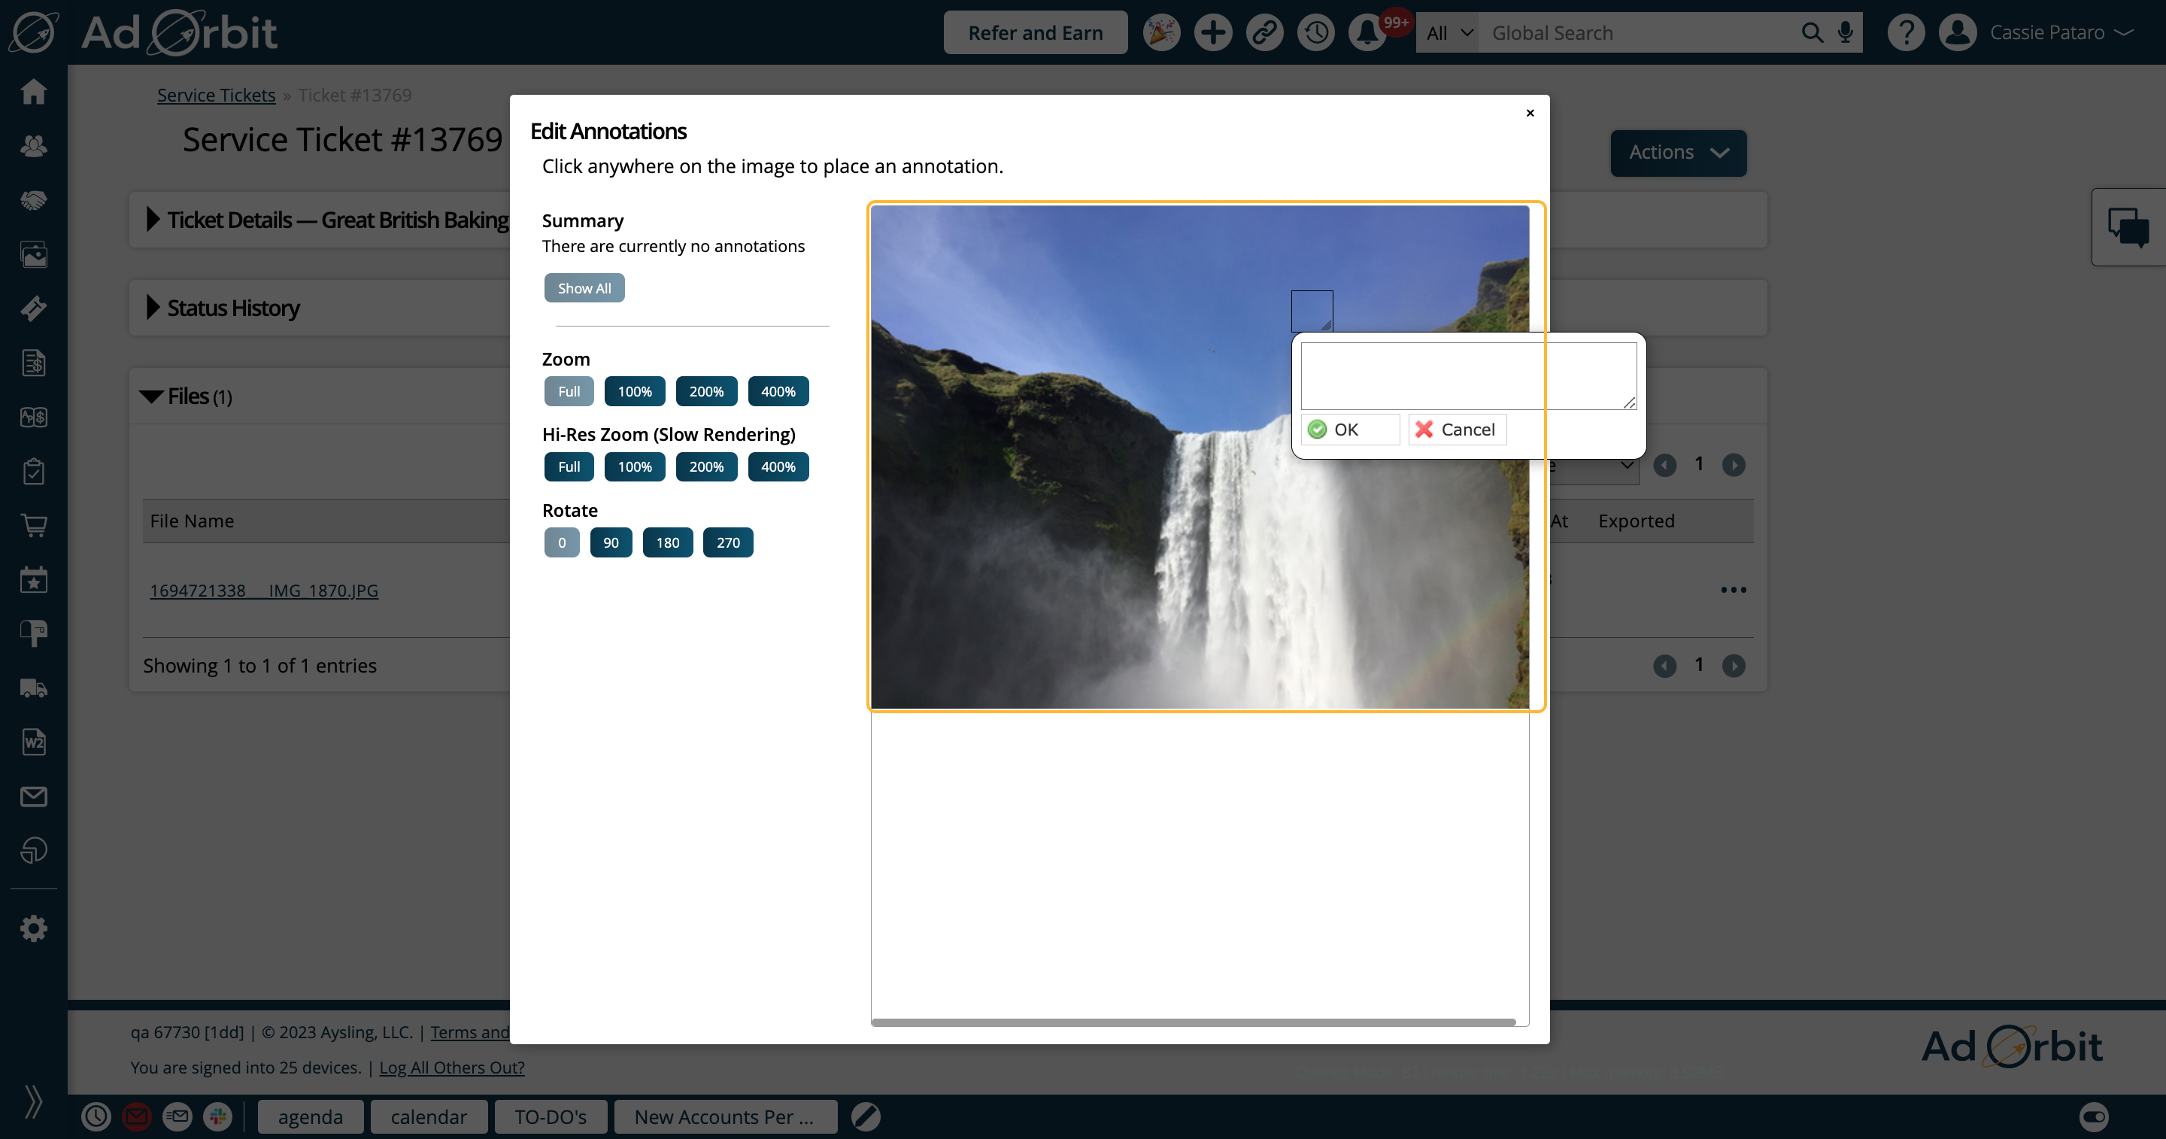
Task: Click the red mail icon in bottom bar
Action: 136,1116
